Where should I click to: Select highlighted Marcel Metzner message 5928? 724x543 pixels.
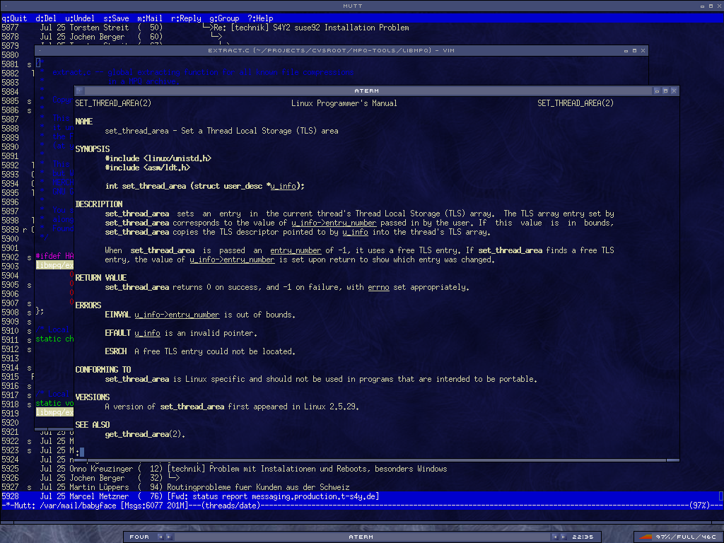[x=362, y=497]
